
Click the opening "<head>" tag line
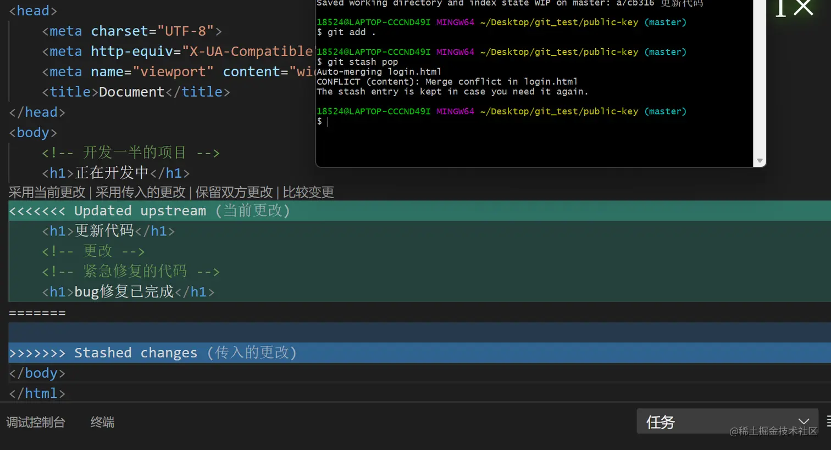(33, 10)
